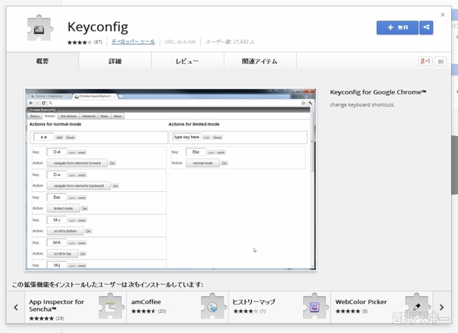Open the ヒストリーマップ extension entry

280,307
